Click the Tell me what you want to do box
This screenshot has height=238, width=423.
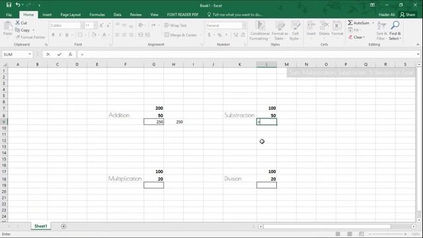[x=235, y=15]
